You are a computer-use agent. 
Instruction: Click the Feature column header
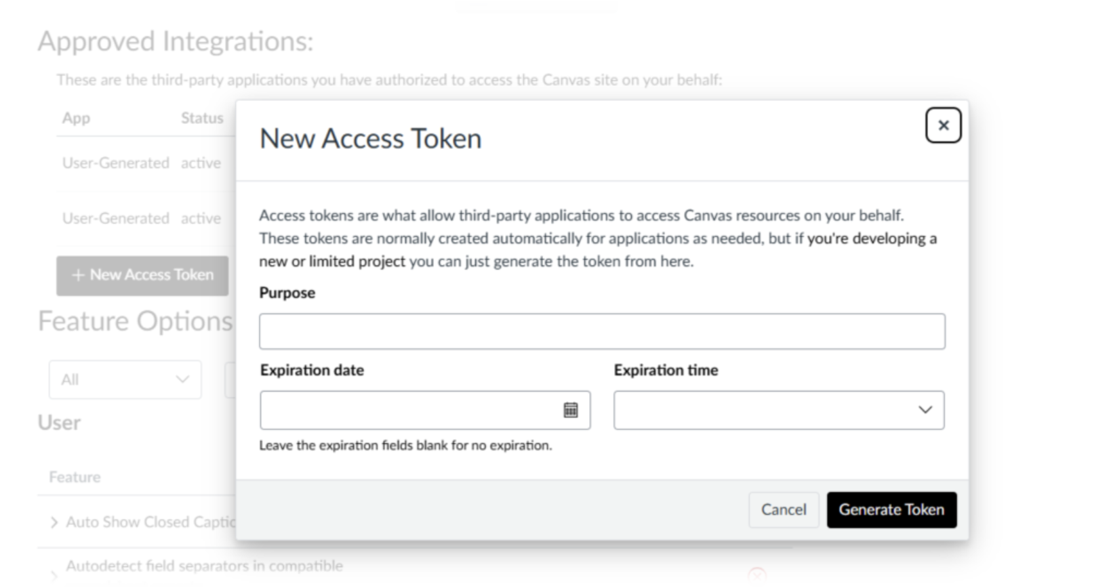point(75,477)
